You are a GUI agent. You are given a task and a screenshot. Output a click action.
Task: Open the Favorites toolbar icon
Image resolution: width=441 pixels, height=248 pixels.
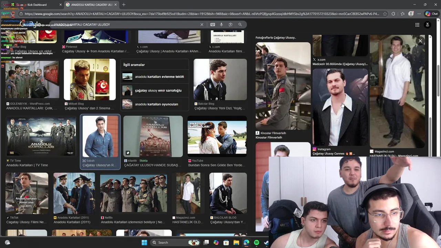(x=402, y=14)
